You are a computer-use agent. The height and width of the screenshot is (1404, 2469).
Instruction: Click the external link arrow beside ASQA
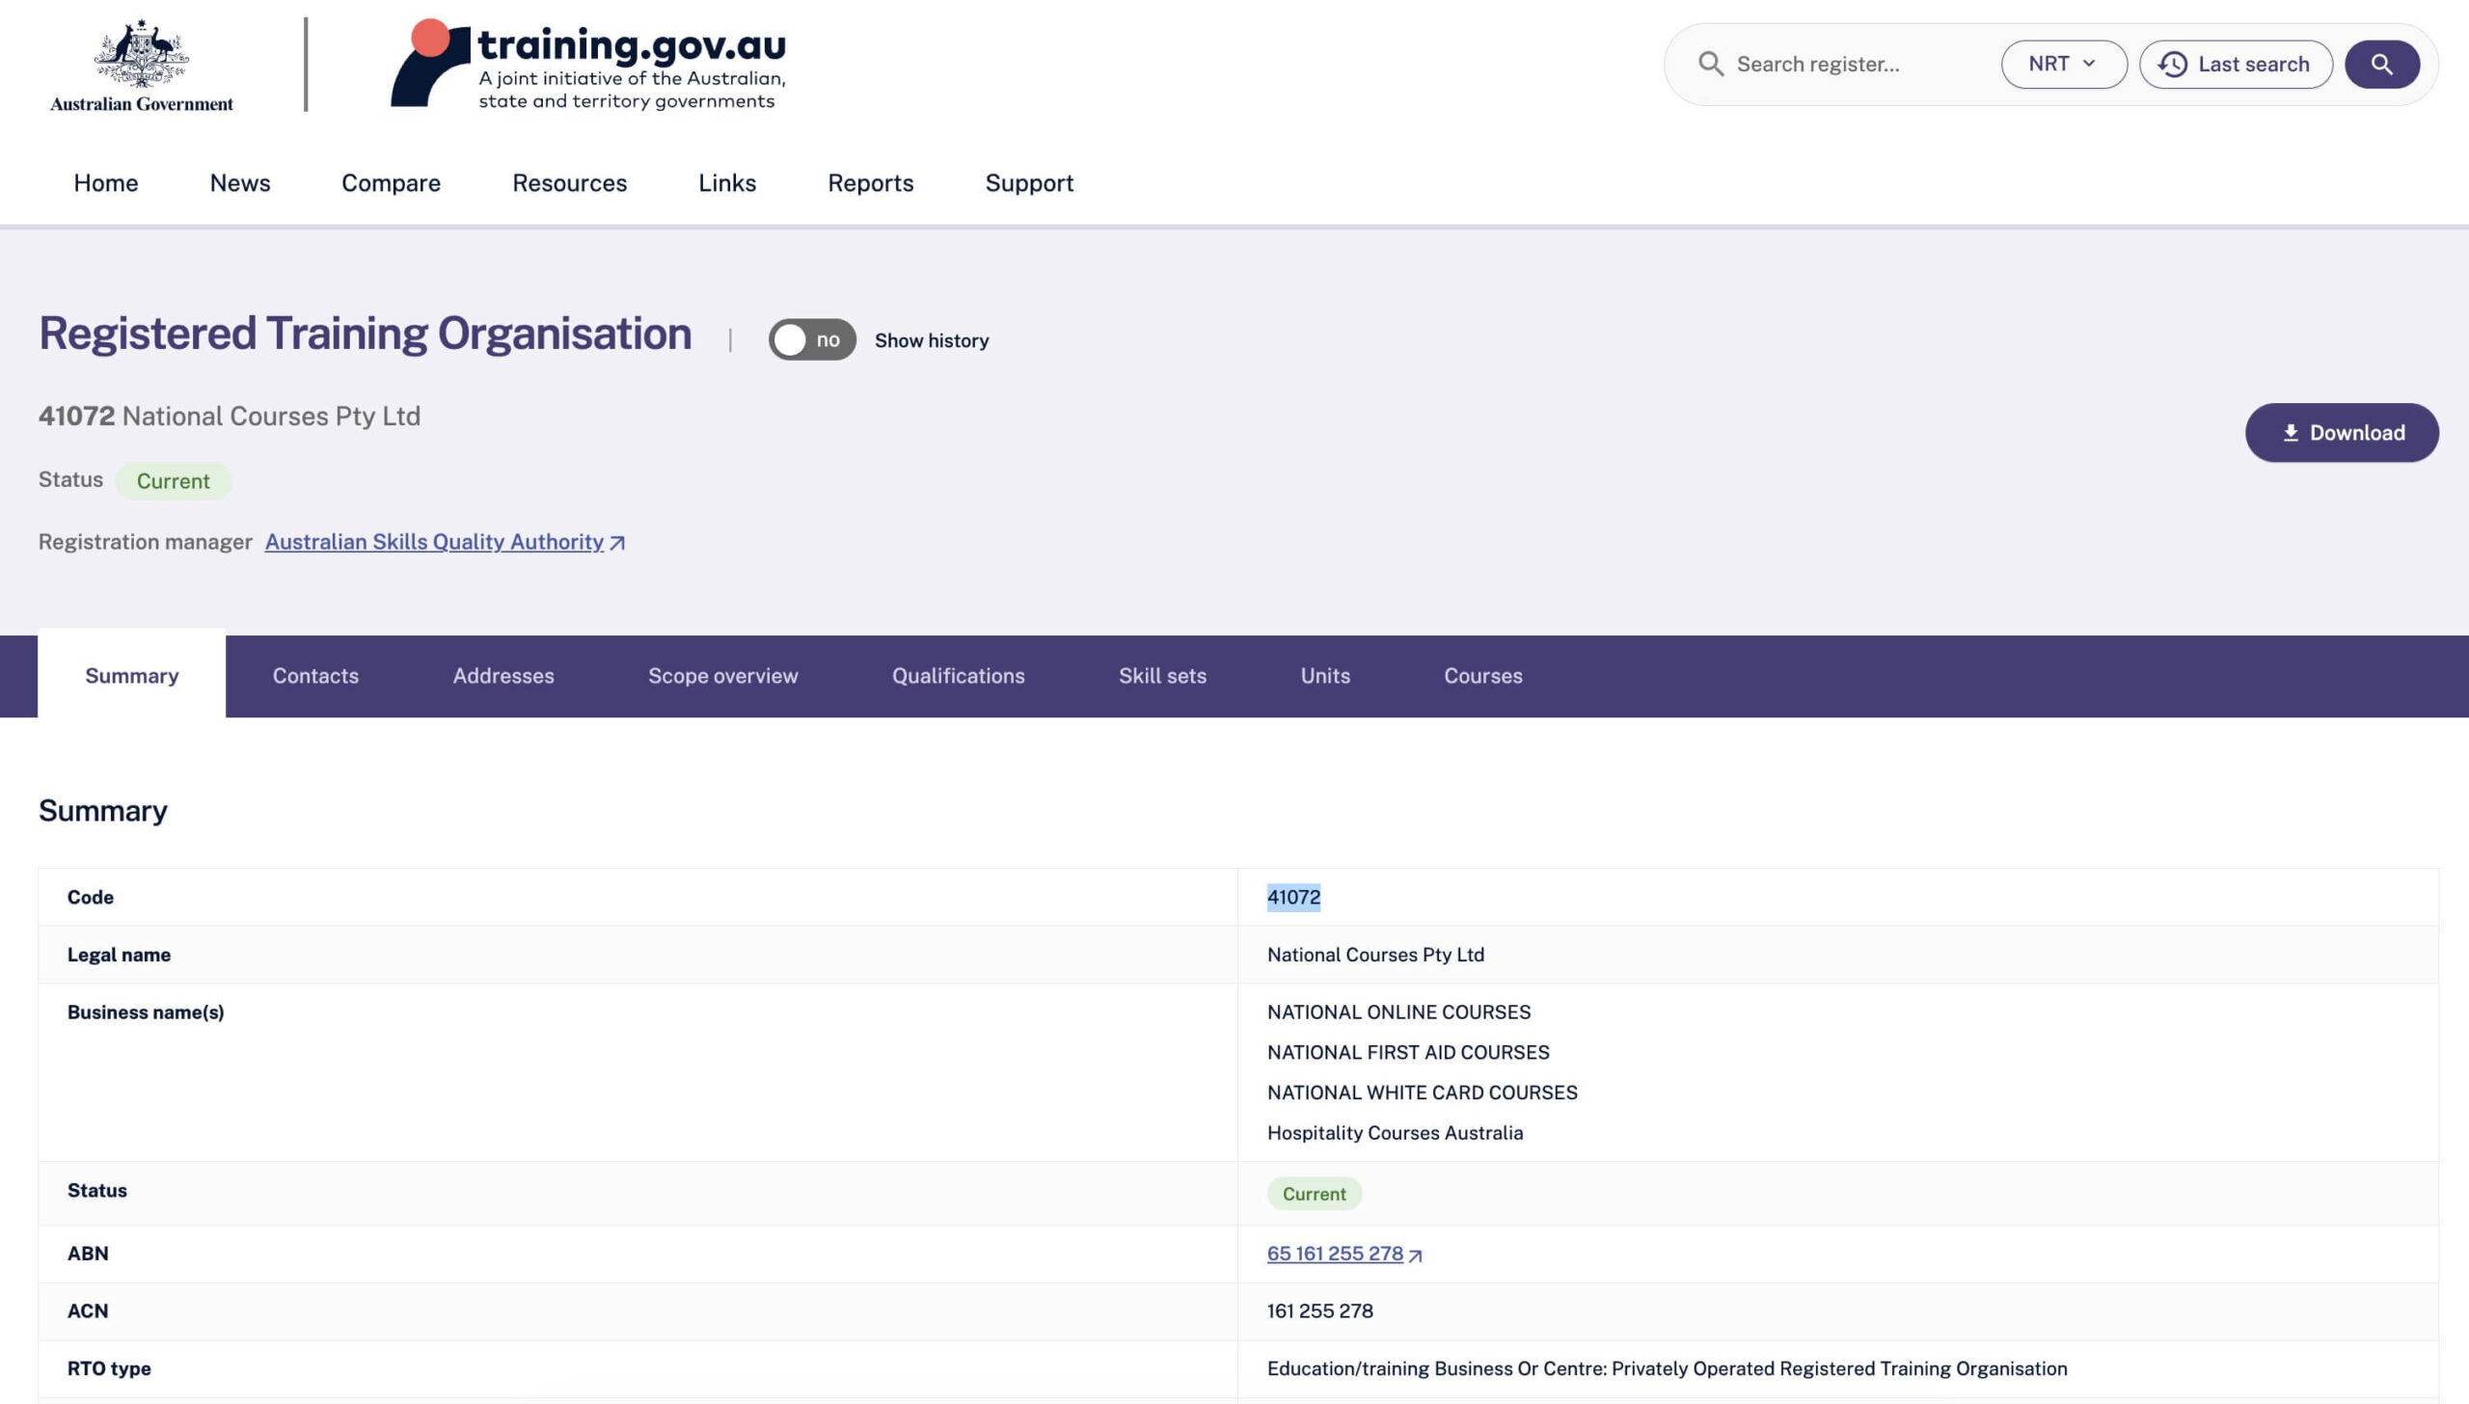pyautogui.click(x=617, y=543)
